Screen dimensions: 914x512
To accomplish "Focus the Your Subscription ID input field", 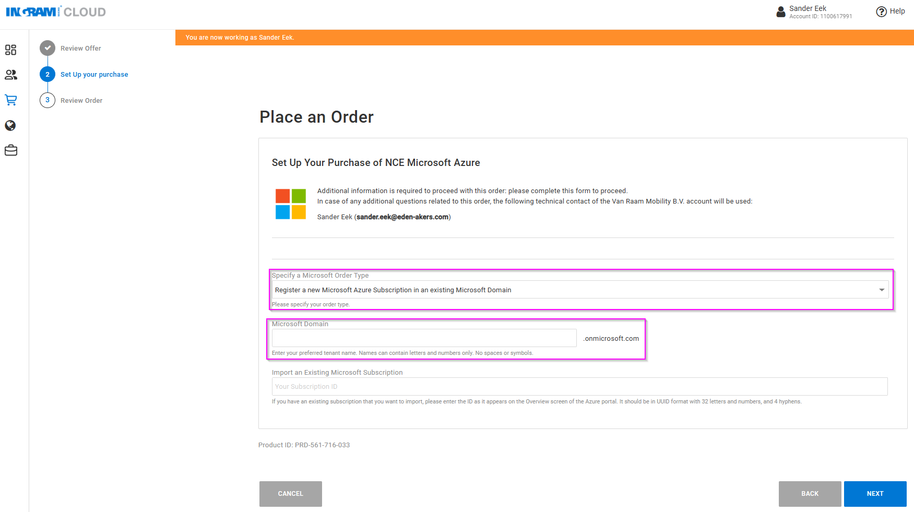I will click(x=579, y=387).
